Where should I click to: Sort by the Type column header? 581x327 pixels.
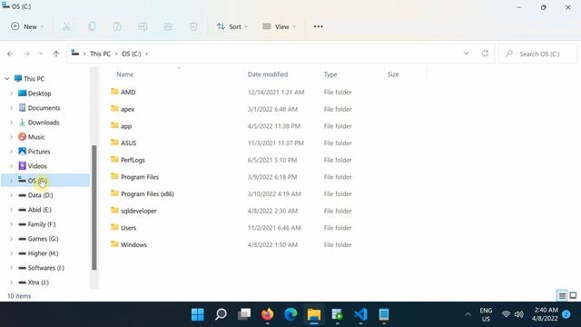[330, 74]
